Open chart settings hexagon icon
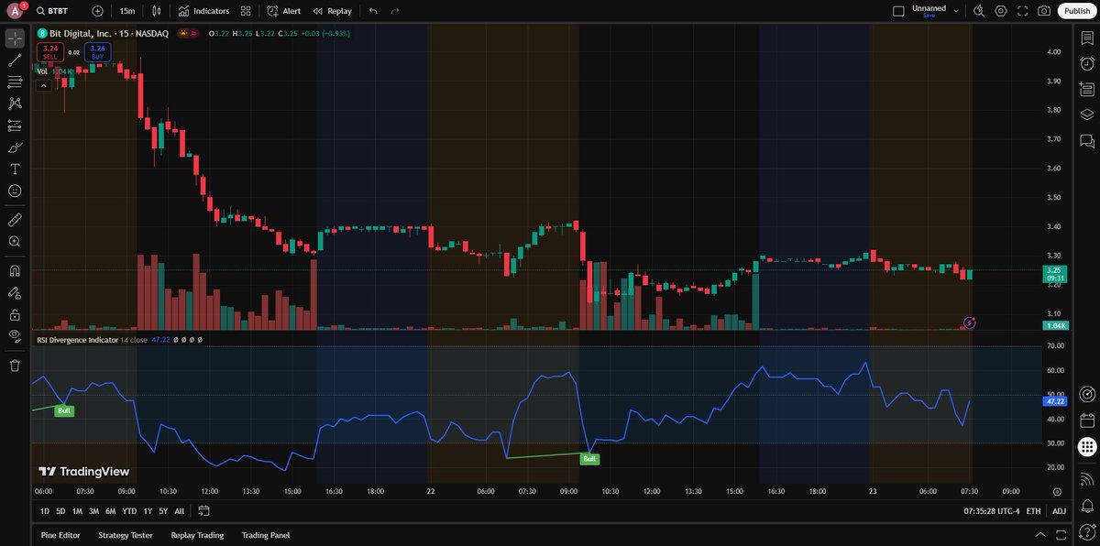1100x546 pixels. tap(1000, 11)
